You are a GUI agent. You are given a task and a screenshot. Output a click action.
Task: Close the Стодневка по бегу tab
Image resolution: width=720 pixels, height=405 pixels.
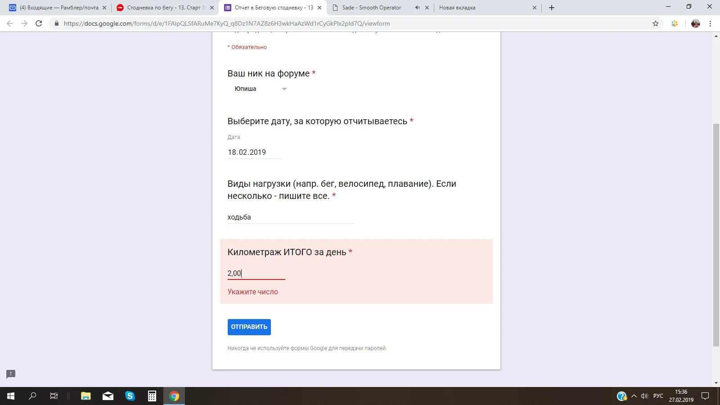pos(212,8)
